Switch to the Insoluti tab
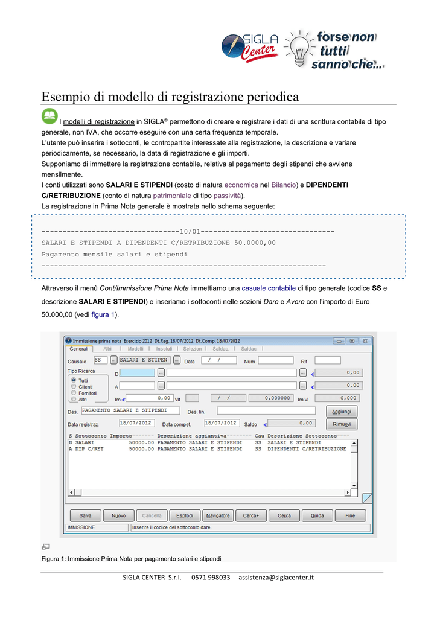The width and height of the screenshot is (437, 618). pos(164,349)
